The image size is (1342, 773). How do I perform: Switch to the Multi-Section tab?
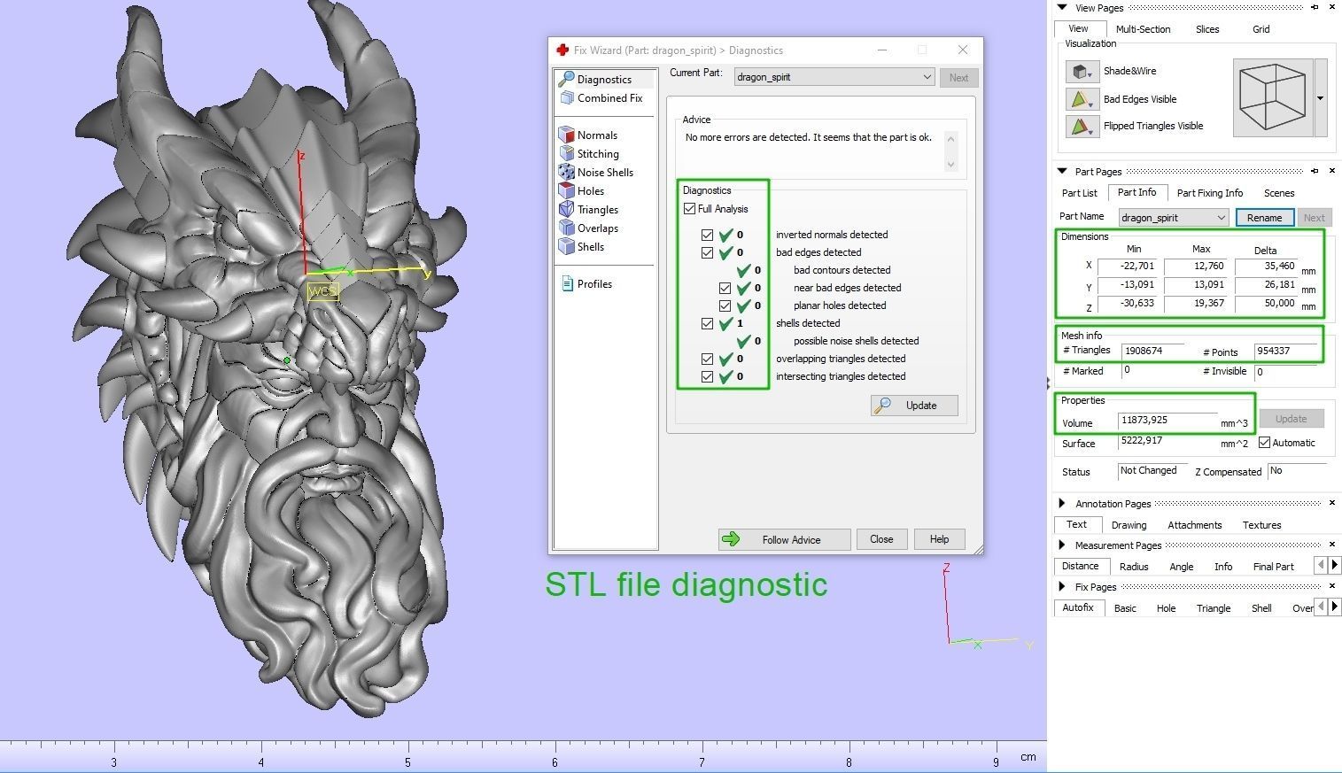click(1143, 29)
